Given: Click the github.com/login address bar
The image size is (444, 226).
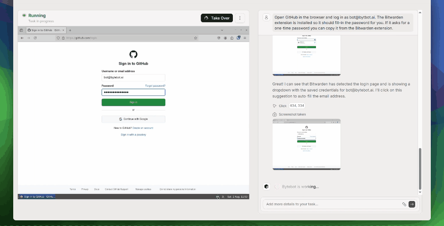Looking at the screenshot, I should point(128,38).
